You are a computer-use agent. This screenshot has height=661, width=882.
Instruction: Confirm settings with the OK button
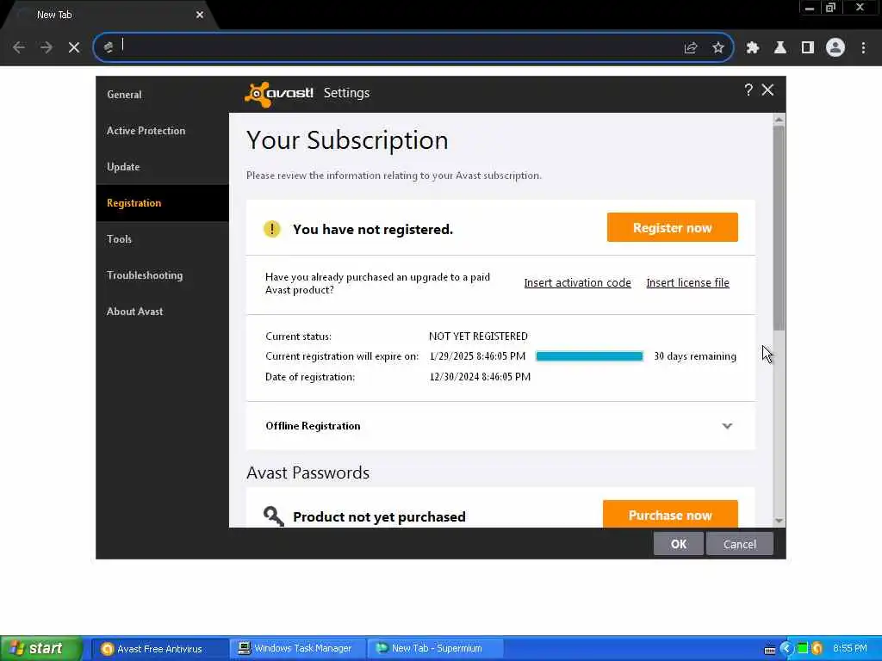[679, 544]
